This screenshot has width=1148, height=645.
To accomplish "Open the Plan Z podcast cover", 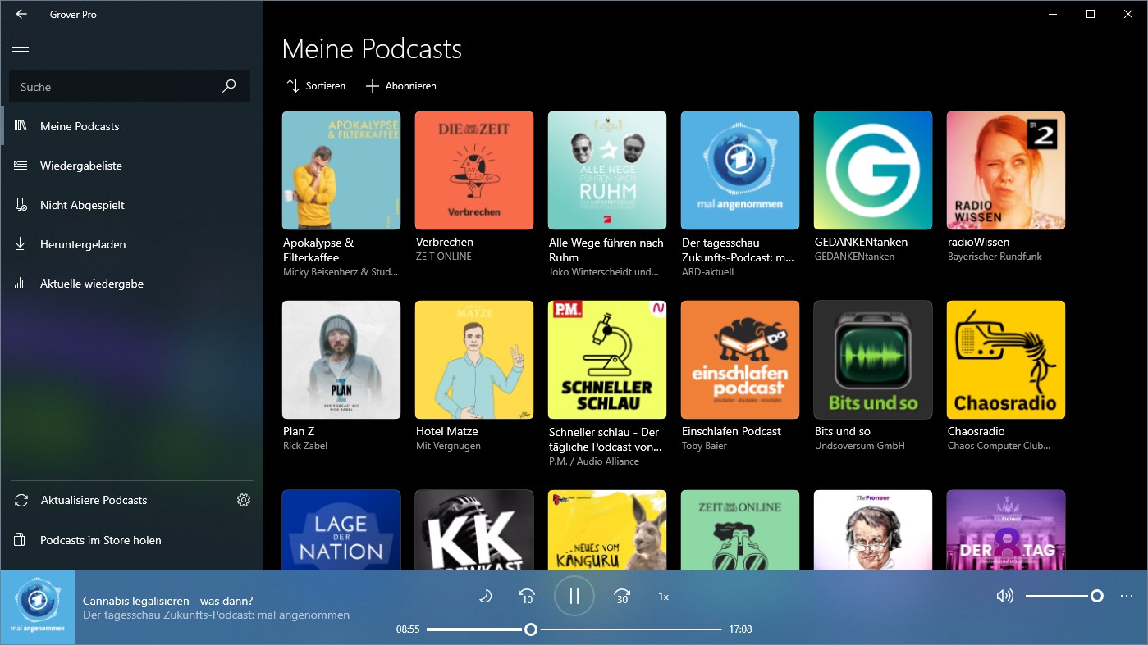I will [341, 360].
